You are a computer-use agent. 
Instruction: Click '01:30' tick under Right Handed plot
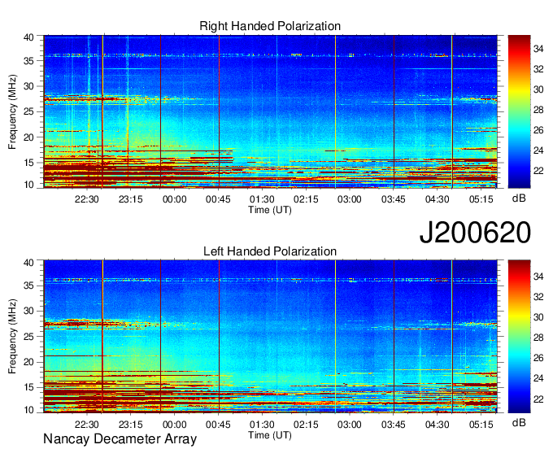tap(262, 199)
